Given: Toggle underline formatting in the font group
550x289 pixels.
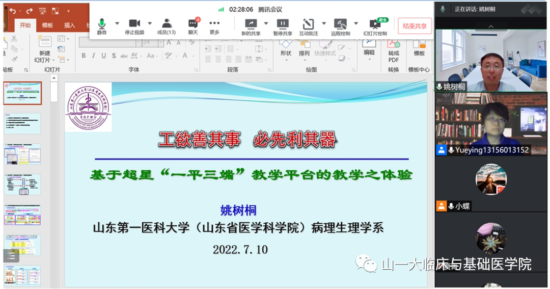Looking at the screenshot, I should (x=103, y=56).
